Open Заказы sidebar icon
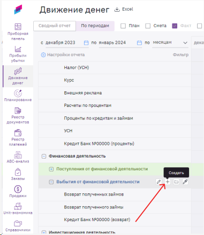The width and height of the screenshot is (204, 235). 18,172
